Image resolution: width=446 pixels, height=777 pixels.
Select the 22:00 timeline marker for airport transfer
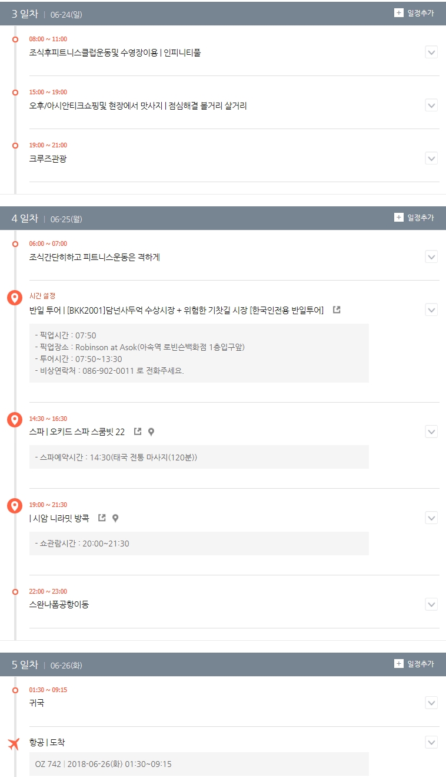click(15, 591)
